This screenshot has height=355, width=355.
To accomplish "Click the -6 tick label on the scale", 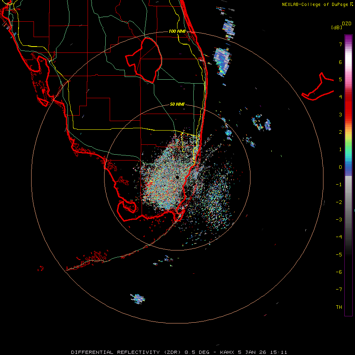I will coord(339,272).
